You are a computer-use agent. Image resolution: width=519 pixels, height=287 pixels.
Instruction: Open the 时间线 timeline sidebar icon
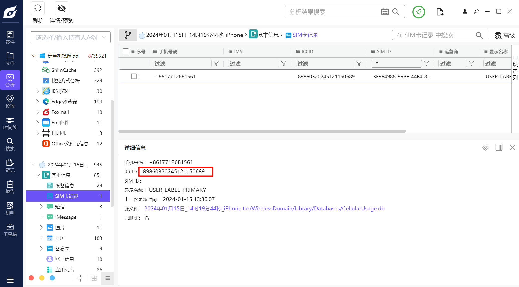click(x=10, y=123)
